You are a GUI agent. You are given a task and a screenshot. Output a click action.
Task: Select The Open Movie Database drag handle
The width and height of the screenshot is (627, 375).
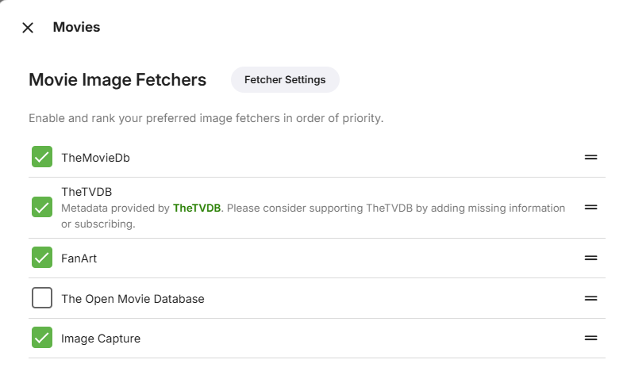pos(590,299)
